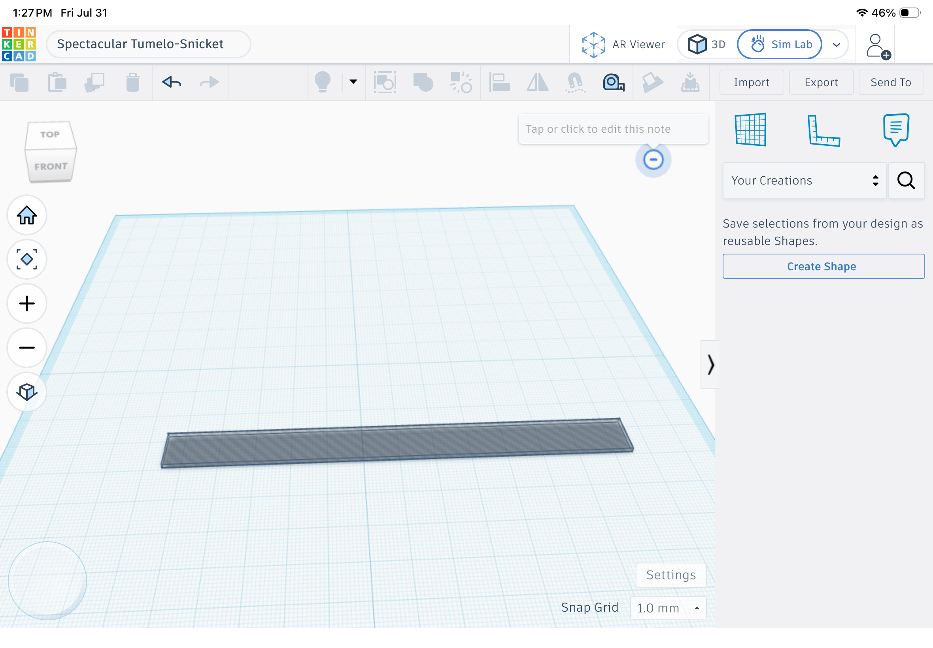The width and height of the screenshot is (933, 648).
Task: Toggle Show all lightbulb icon
Action: 323,82
